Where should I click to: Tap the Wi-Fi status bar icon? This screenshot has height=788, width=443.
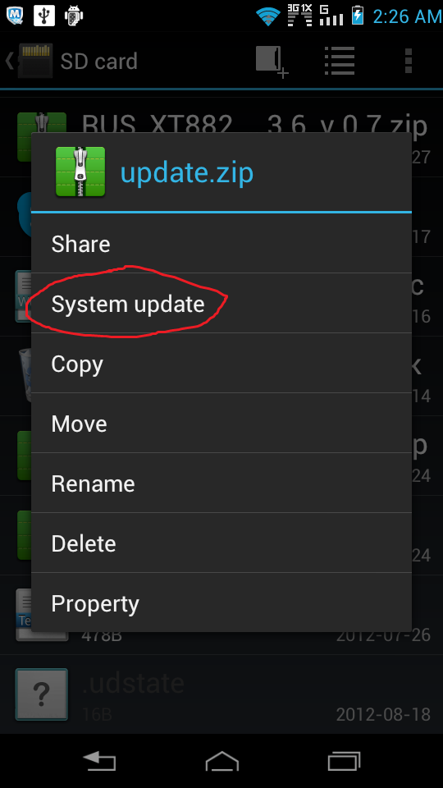click(268, 16)
